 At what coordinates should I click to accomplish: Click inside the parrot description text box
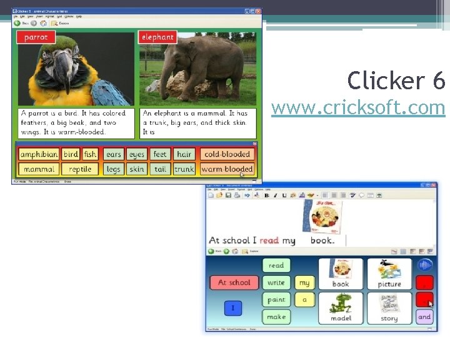click(76, 123)
